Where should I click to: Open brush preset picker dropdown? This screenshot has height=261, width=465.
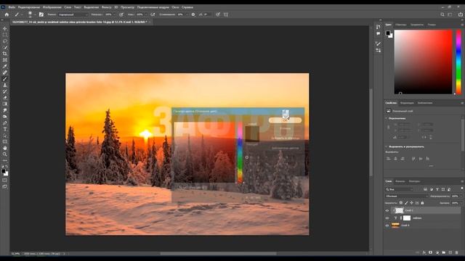coord(34,14)
